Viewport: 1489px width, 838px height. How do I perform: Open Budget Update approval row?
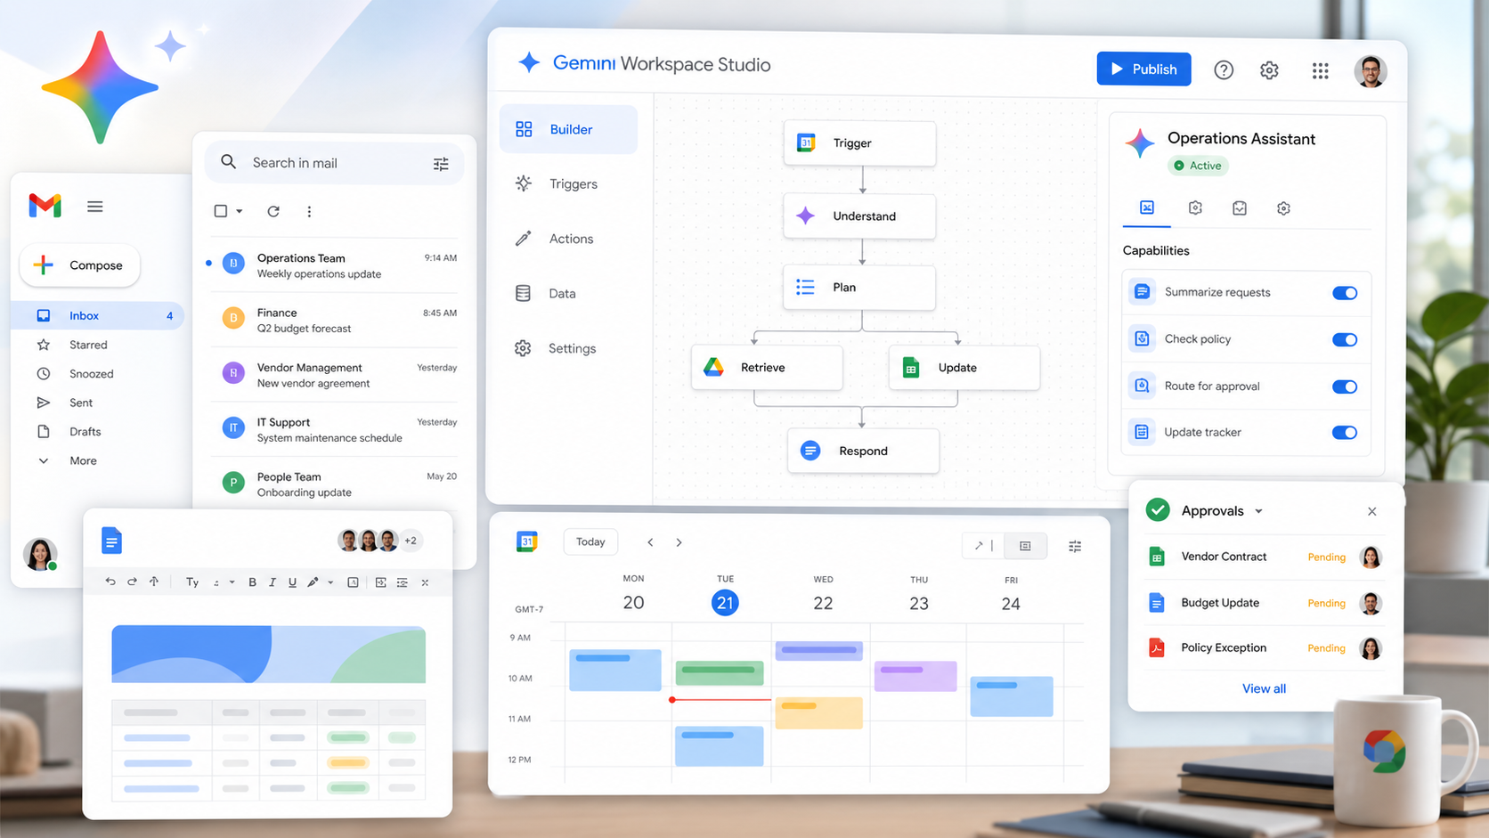click(1264, 603)
